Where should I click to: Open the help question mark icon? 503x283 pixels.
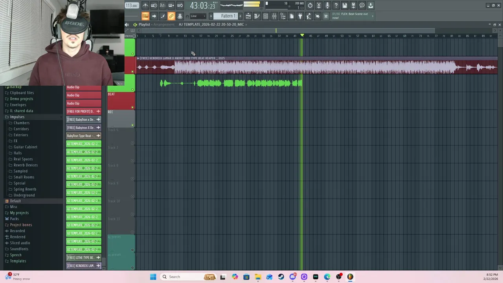[336, 5]
